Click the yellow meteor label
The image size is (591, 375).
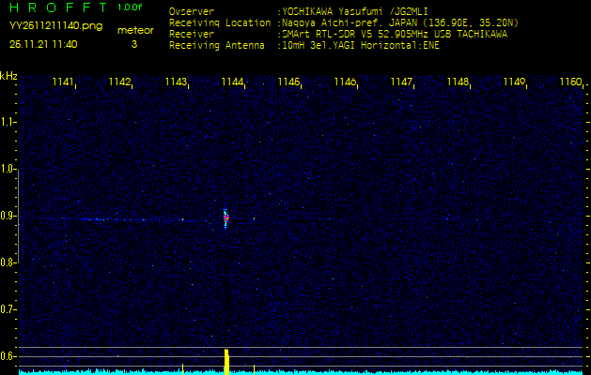pyautogui.click(x=134, y=30)
